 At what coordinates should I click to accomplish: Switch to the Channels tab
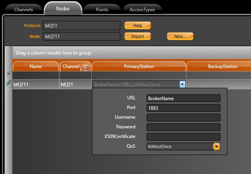click(23, 9)
